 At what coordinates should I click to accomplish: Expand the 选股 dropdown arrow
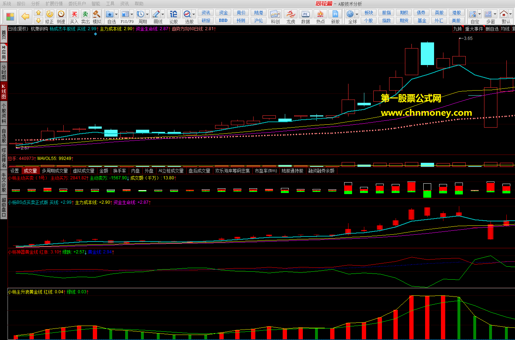pos(194,14)
